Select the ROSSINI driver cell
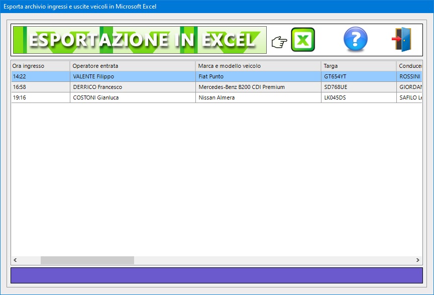Screen dimensions: 434x295 pos(409,76)
